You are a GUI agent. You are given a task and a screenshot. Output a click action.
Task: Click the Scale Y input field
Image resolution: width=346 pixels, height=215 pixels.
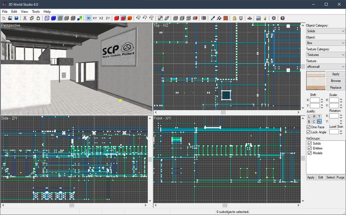tap(334, 106)
